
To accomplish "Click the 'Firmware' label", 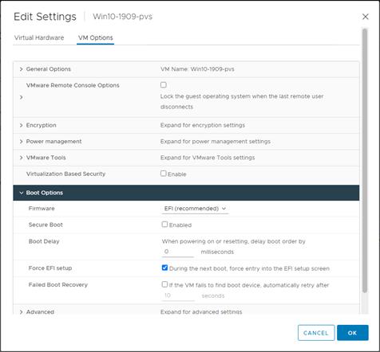I will click(42, 209).
